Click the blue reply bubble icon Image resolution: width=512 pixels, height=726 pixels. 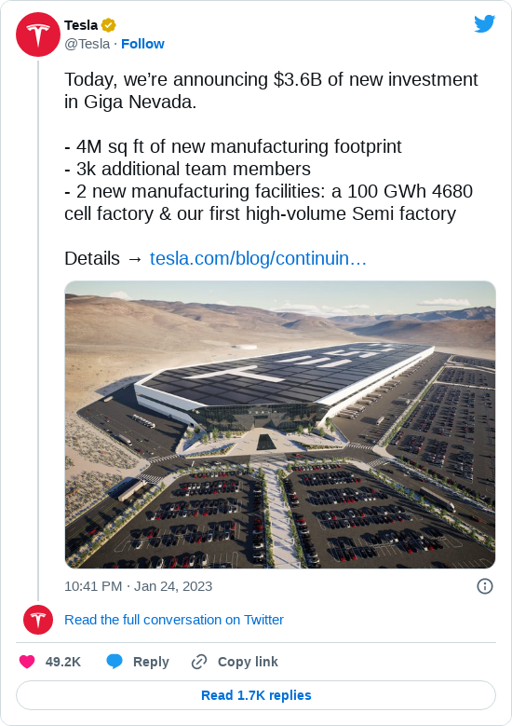click(115, 662)
